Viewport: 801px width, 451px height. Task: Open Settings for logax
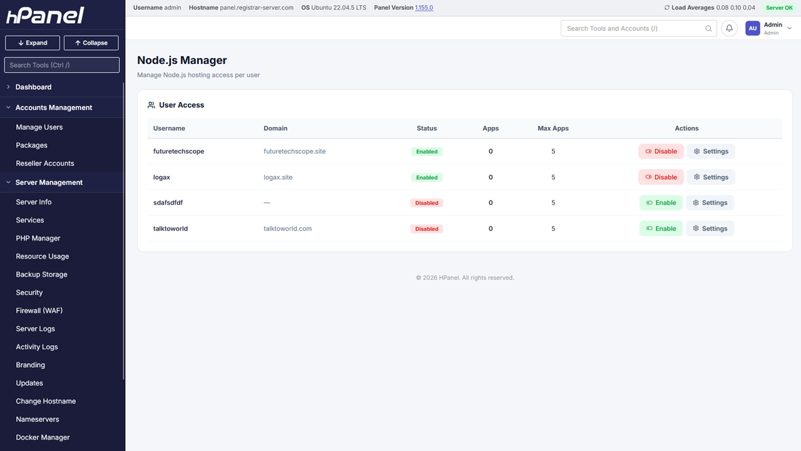[711, 177]
